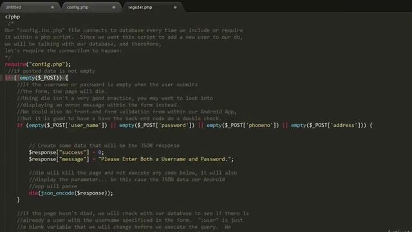Screen dimensions: 412x232
Task: Click the opening <?php tag
Action: coord(12,17)
